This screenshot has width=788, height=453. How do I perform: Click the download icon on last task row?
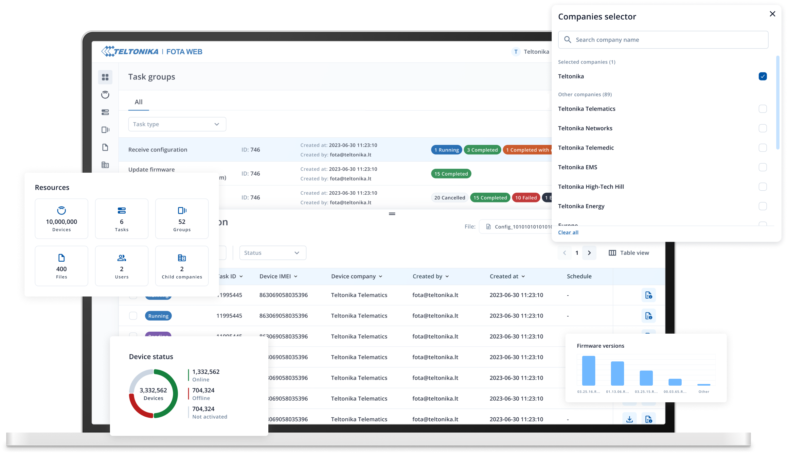point(629,419)
